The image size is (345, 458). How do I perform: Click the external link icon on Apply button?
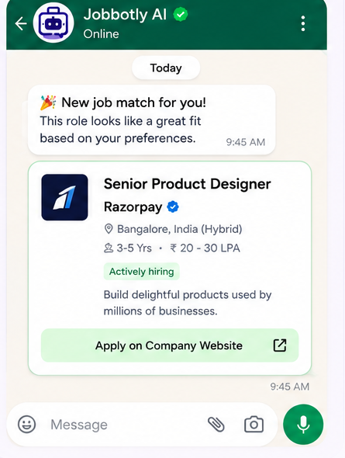[280, 345]
